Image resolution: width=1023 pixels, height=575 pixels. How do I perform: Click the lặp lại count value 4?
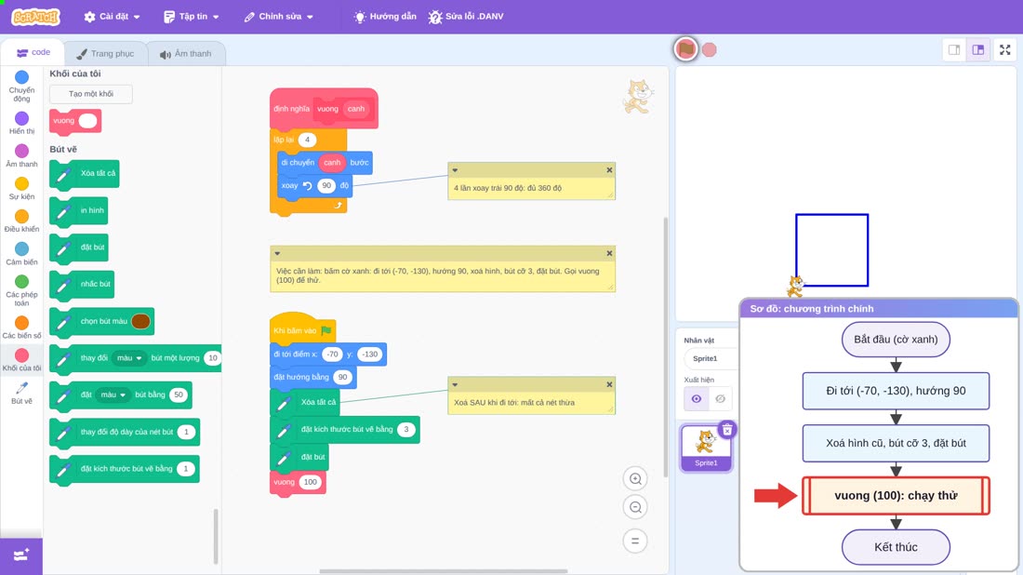(x=307, y=140)
